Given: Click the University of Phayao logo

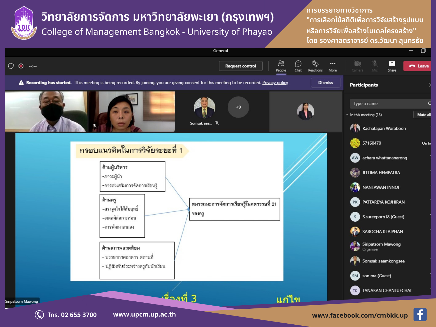Looking at the screenshot, I should (24, 23).
